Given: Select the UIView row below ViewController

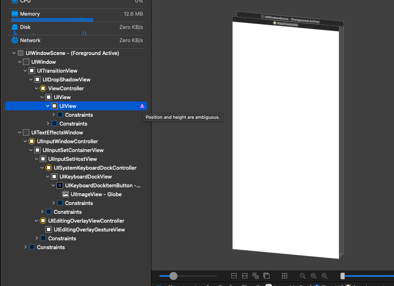Looking at the screenshot, I should (x=62, y=97).
